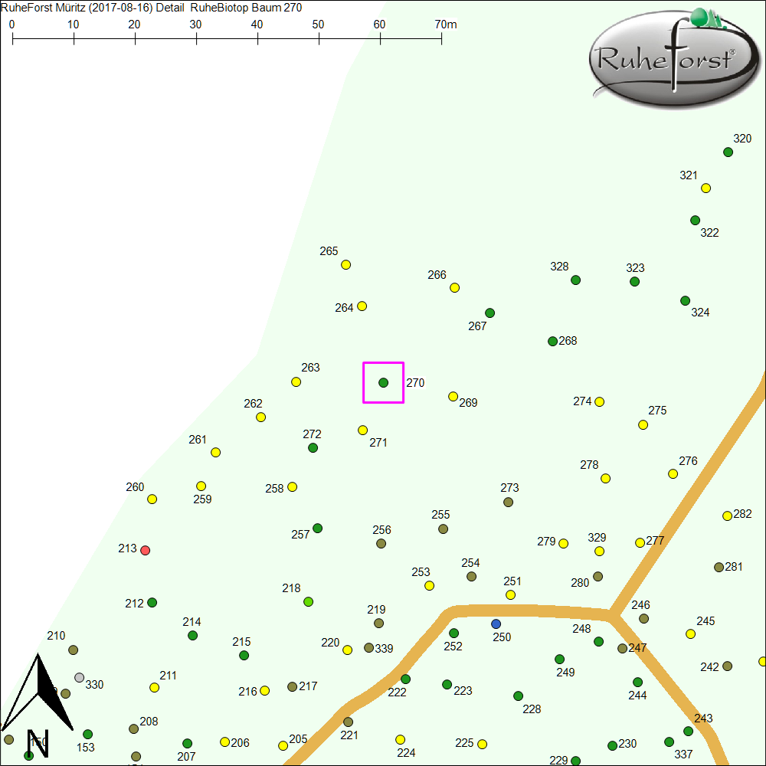766x766 pixels.
Task: Click olive tree marker 273
Action: [x=508, y=502]
